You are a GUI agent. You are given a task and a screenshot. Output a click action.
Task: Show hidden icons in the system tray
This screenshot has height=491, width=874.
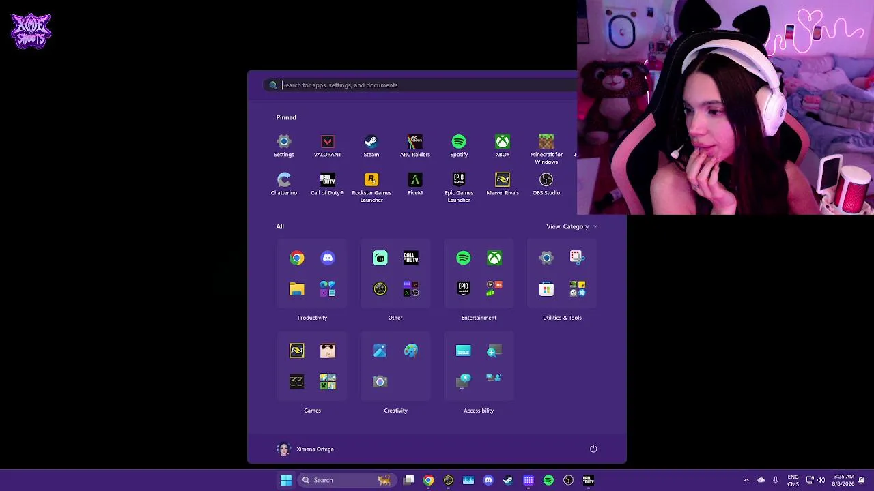click(746, 480)
